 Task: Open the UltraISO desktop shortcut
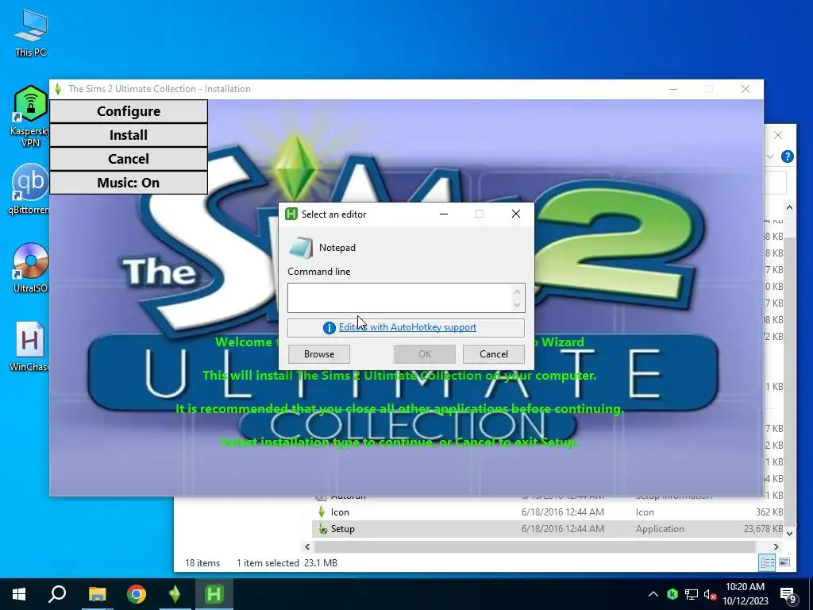(x=30, y=268)
